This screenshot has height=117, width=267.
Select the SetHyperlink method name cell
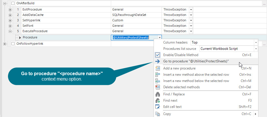point(66,20)
